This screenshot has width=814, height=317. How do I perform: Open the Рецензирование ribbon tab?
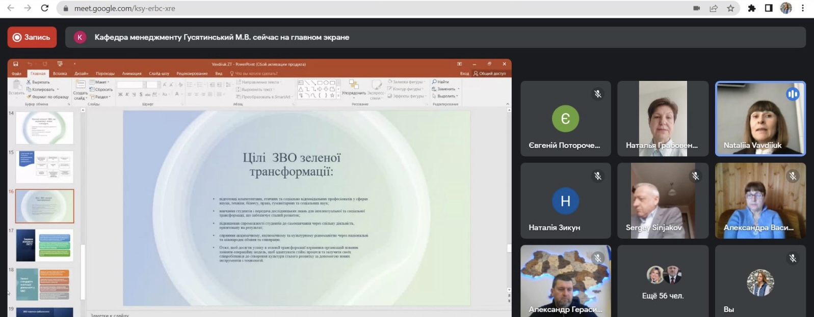[x=192, y=73]
